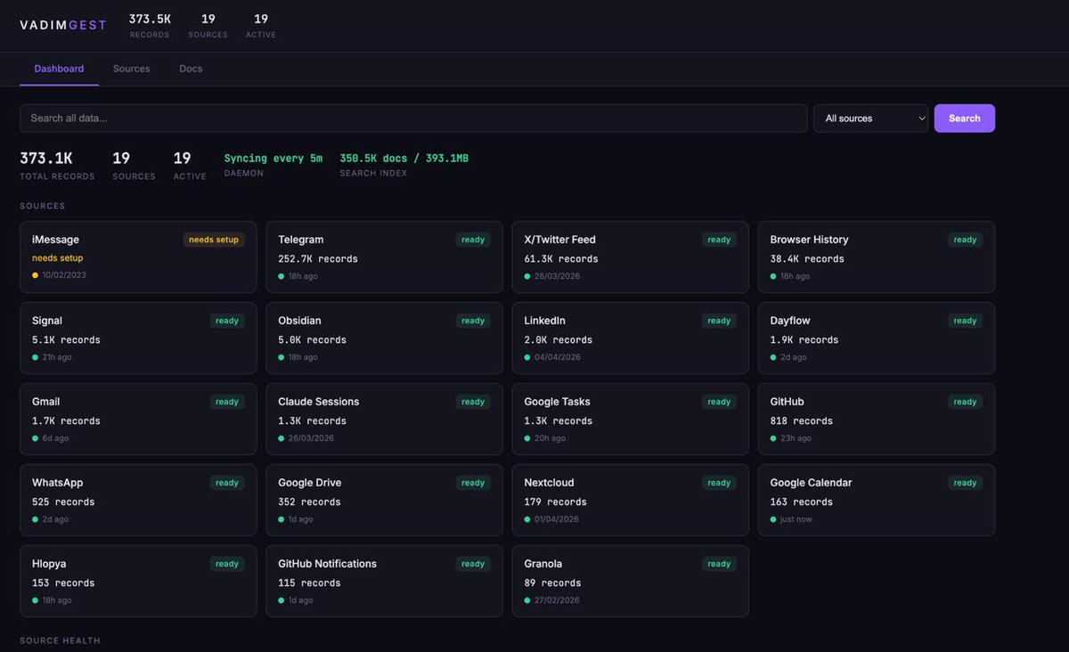Click the status dot under Claude Sessions
The height and width of the screenshot is (652, 1069).
click(x=282, y=438)
